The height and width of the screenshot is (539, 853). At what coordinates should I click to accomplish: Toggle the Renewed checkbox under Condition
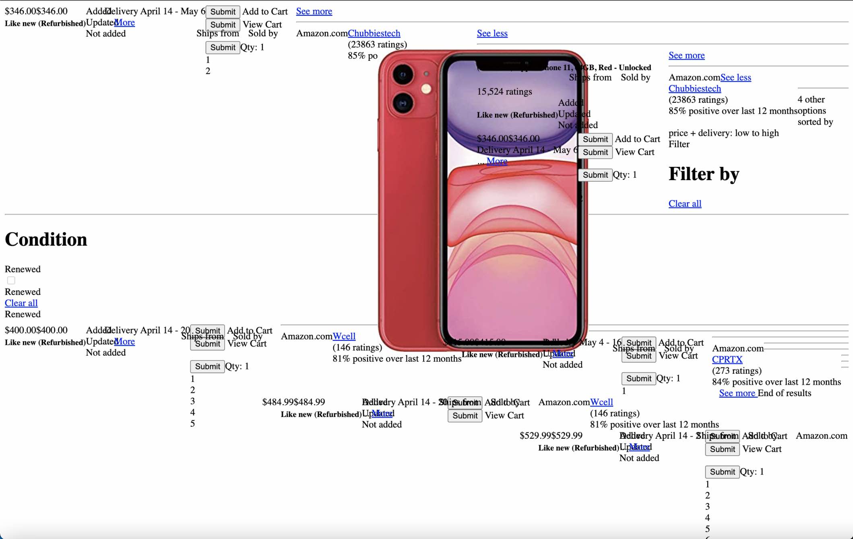point(11,280)
